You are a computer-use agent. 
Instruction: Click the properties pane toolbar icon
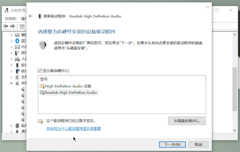pos(22,26)
